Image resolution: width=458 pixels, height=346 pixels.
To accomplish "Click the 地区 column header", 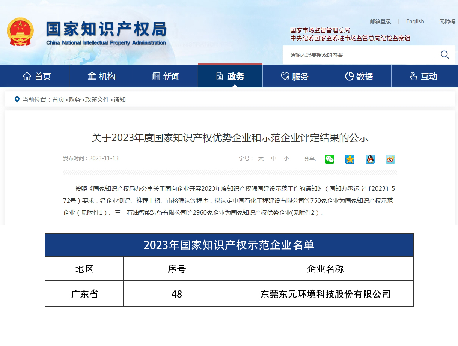I will point(84,269).
